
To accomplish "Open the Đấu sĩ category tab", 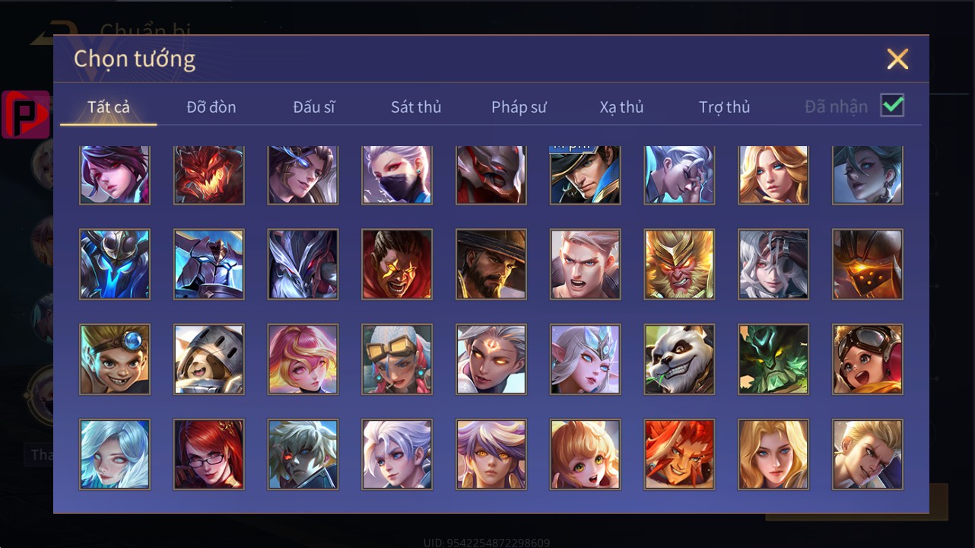I will [314, 107].
